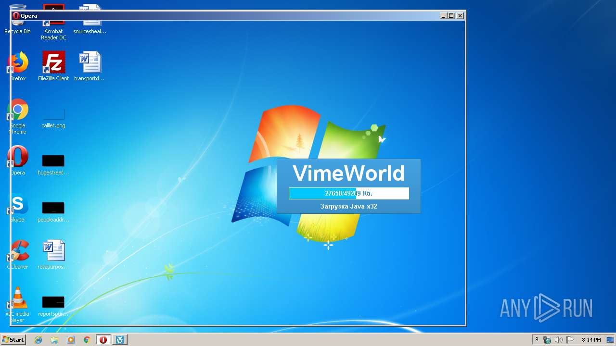Launch the VLC media player shortcut
616x346 pixels.
point(18,305)
